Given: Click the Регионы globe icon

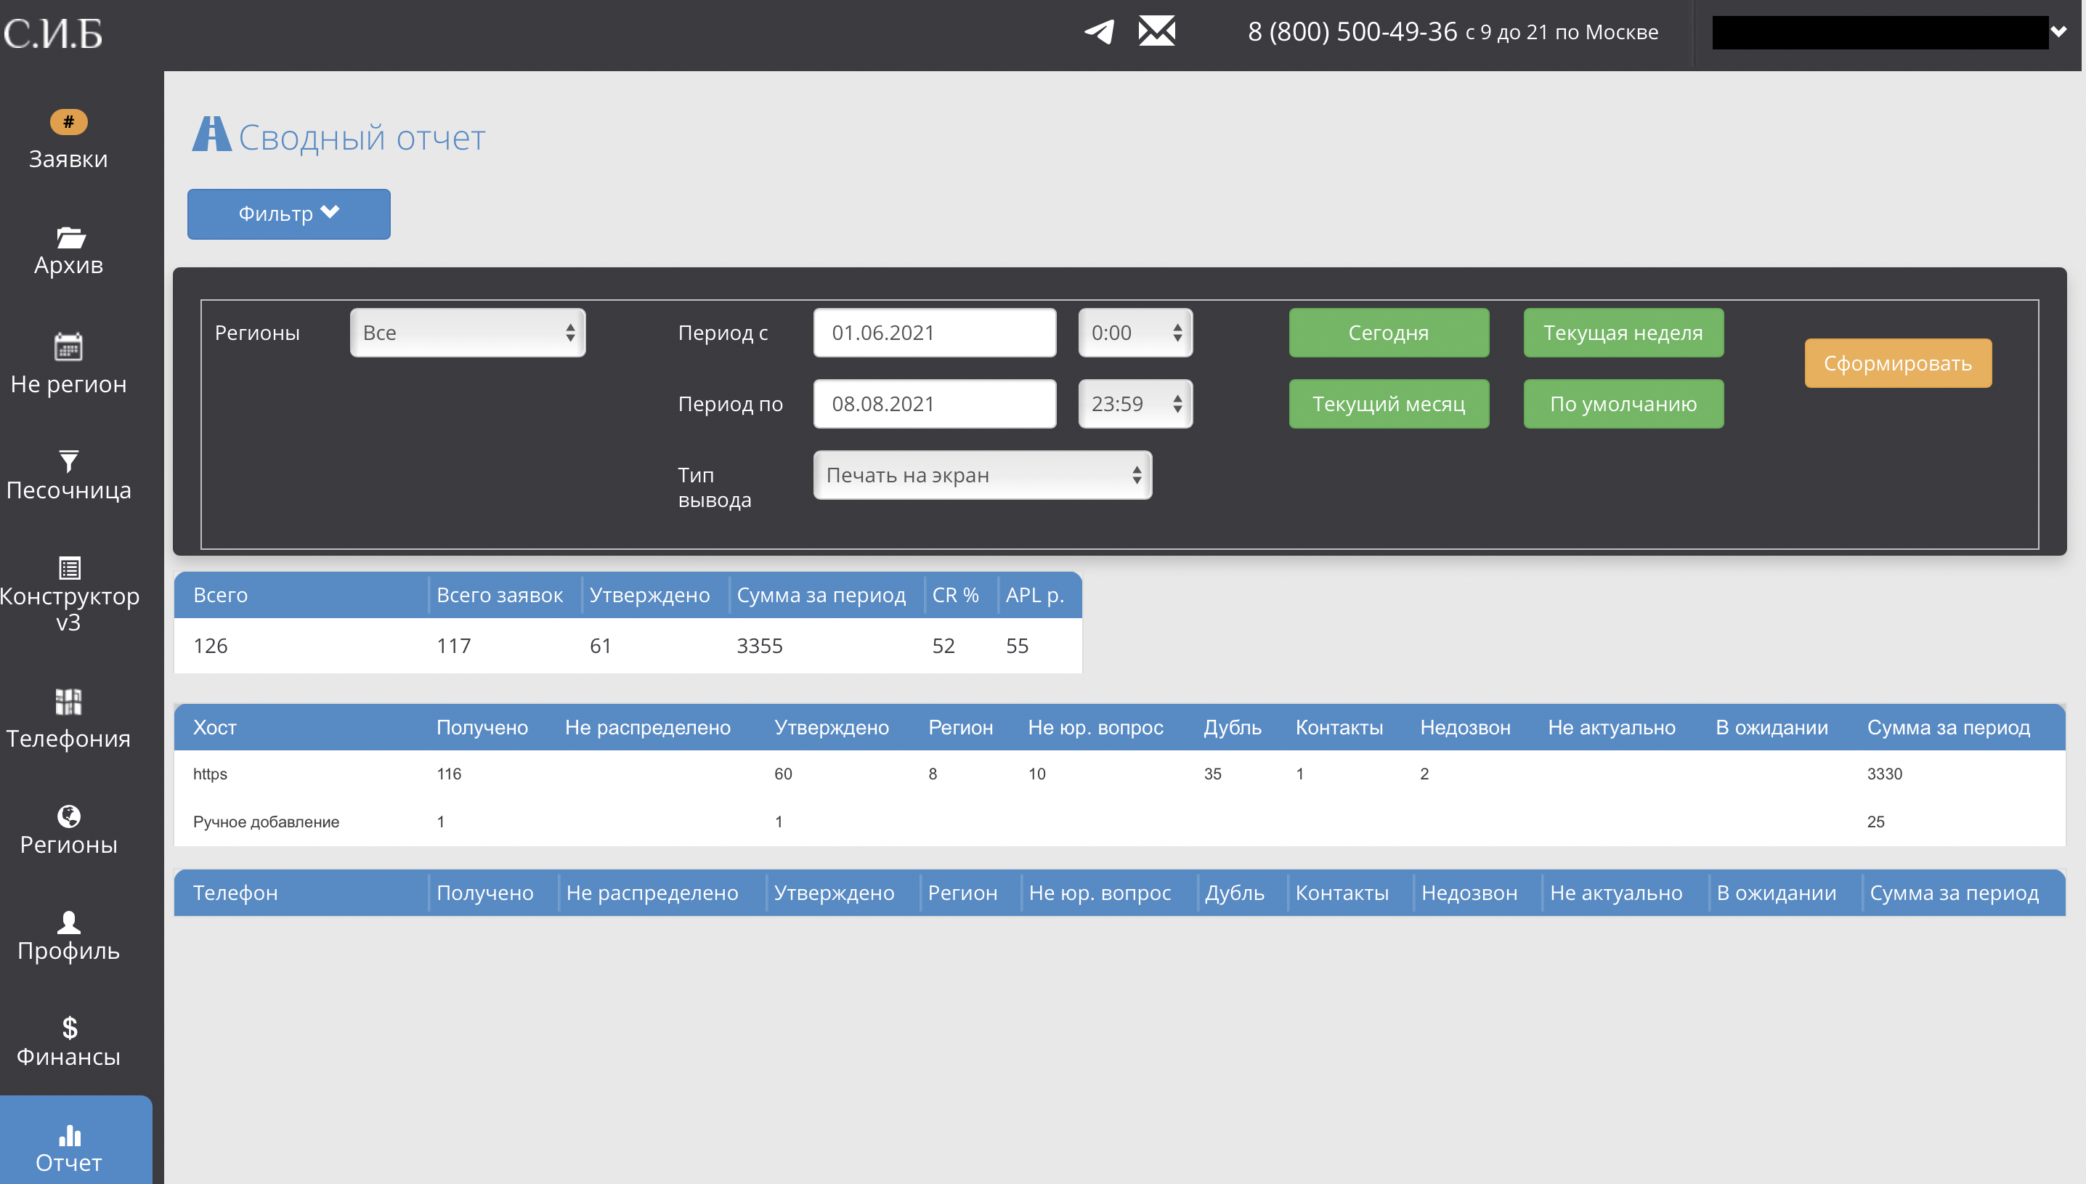Looking at the screenshot, I should tap(69, 816).
